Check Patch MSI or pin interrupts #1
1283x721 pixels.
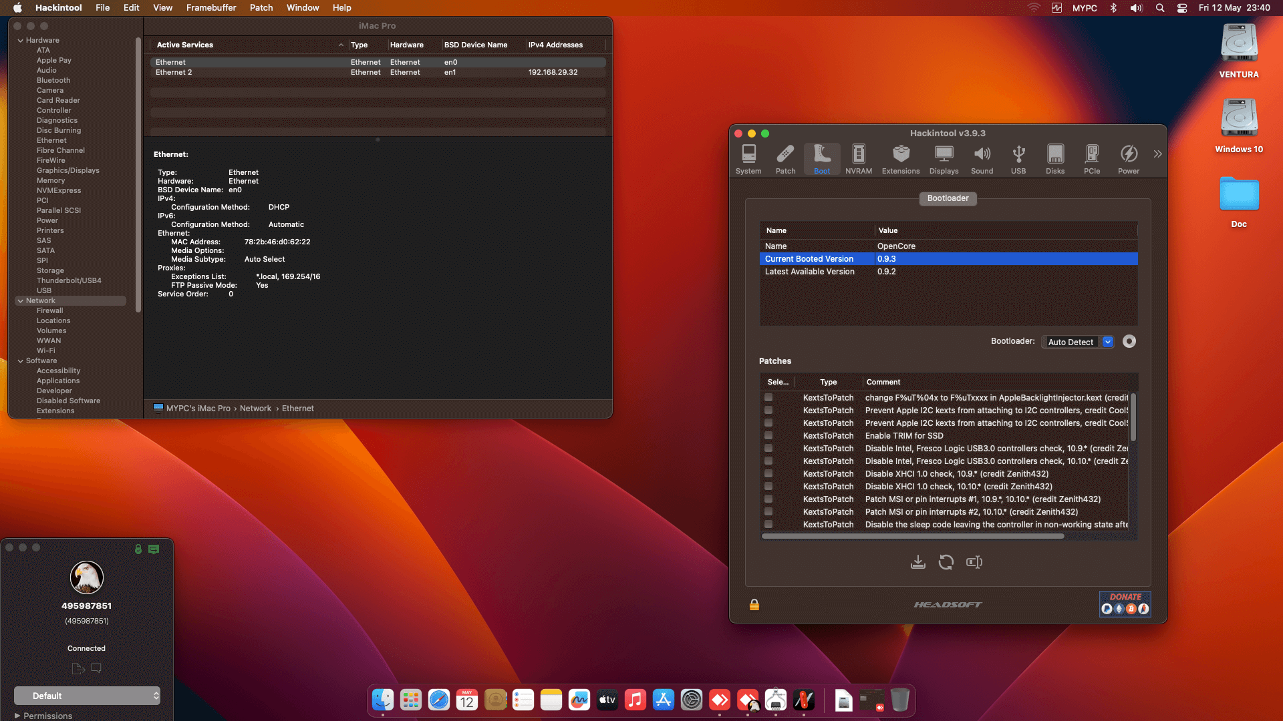[x=768, y=499]
